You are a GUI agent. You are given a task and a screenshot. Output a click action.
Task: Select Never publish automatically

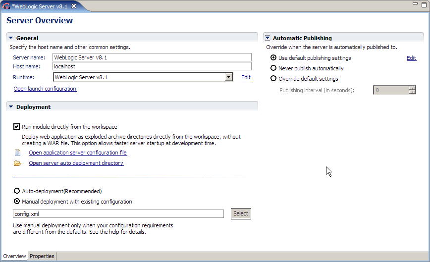coord(273,68)
